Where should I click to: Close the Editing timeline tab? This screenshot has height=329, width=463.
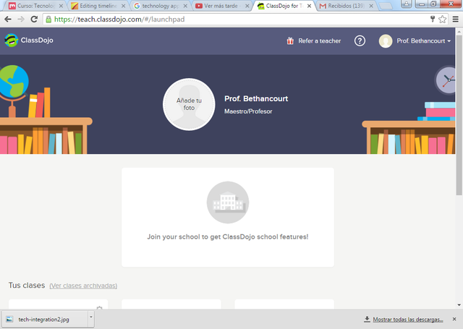(x=124, y=6)
